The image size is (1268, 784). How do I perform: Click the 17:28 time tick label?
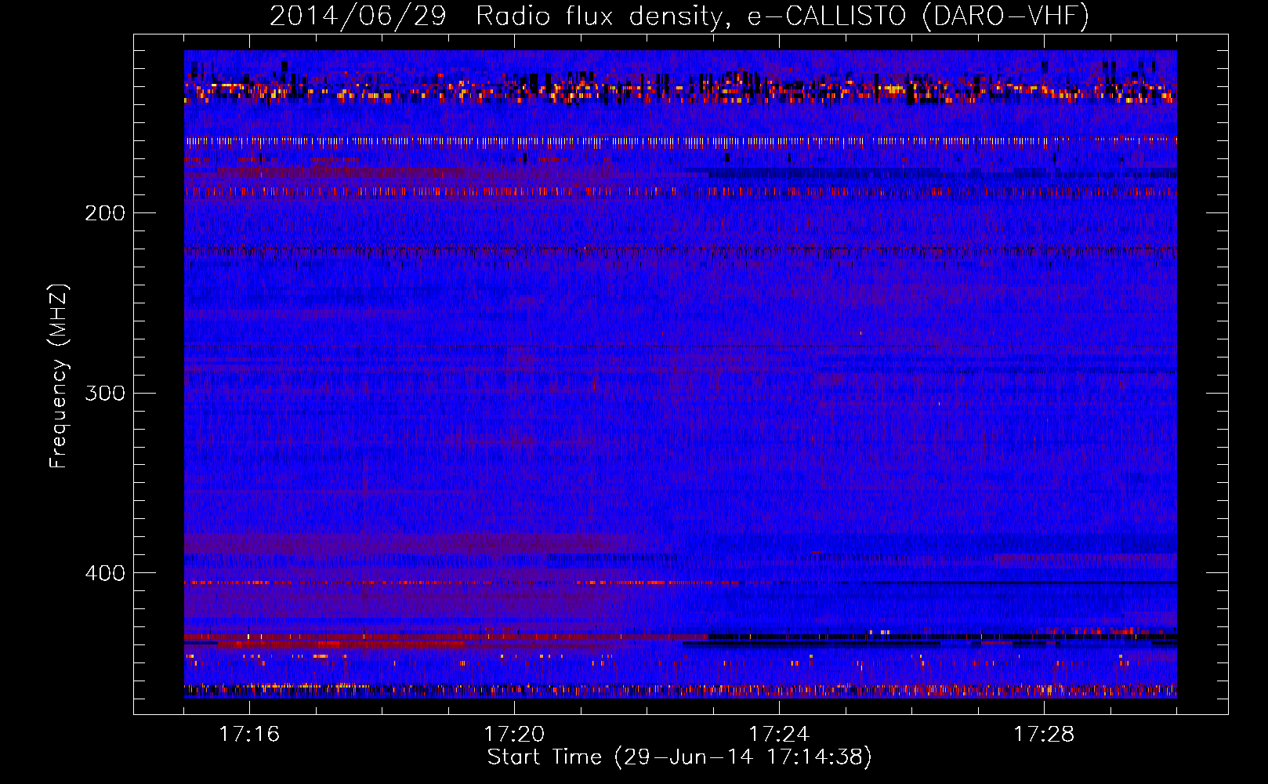pyautogui.click(x=1044, y=734)
